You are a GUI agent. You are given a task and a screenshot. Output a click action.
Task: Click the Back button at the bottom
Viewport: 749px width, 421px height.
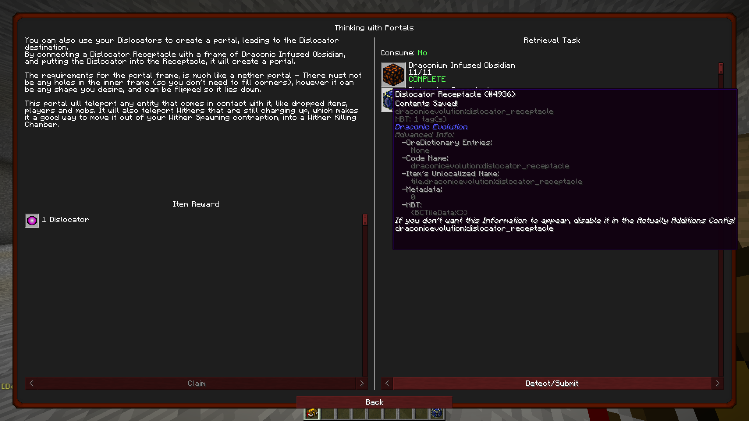pyautogui.click(x=374, y=402)
